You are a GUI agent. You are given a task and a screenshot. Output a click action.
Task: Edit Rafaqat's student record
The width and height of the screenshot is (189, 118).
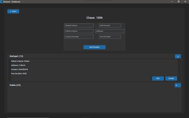158,78
